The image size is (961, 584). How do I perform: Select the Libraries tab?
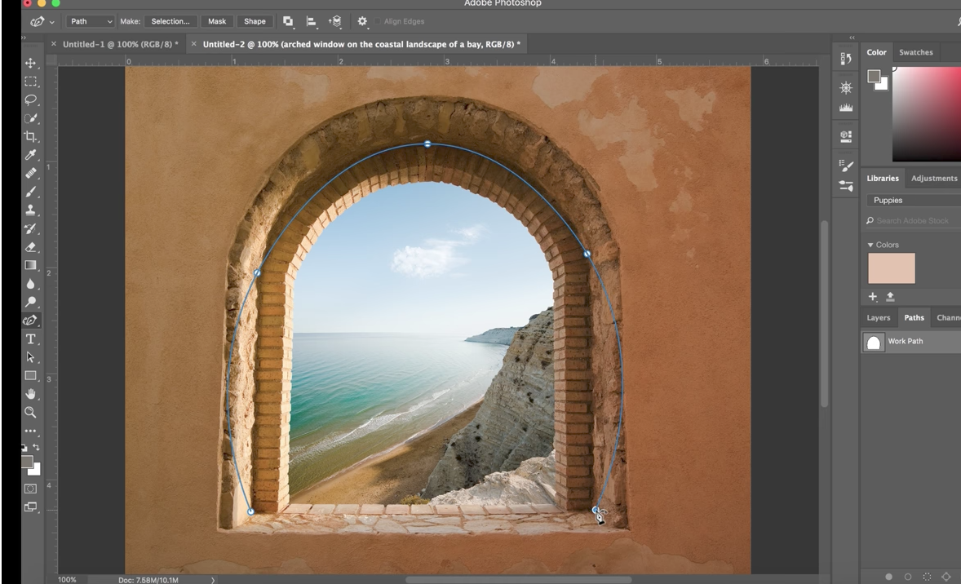coord(883,179)
